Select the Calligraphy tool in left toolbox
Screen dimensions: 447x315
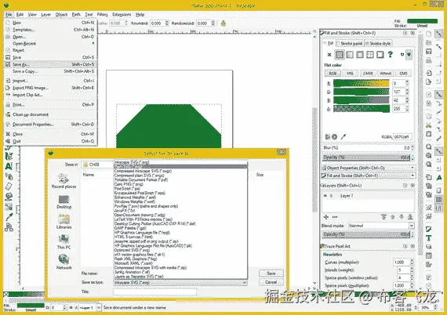point(9,156)
